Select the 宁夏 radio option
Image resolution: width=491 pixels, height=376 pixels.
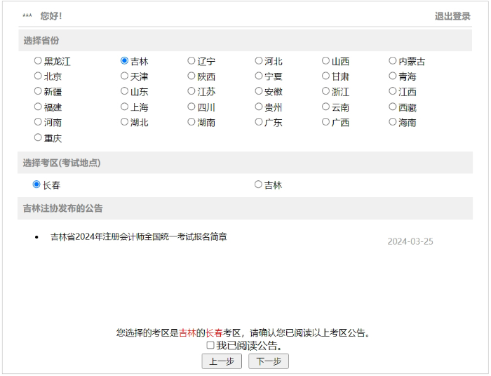259,76
